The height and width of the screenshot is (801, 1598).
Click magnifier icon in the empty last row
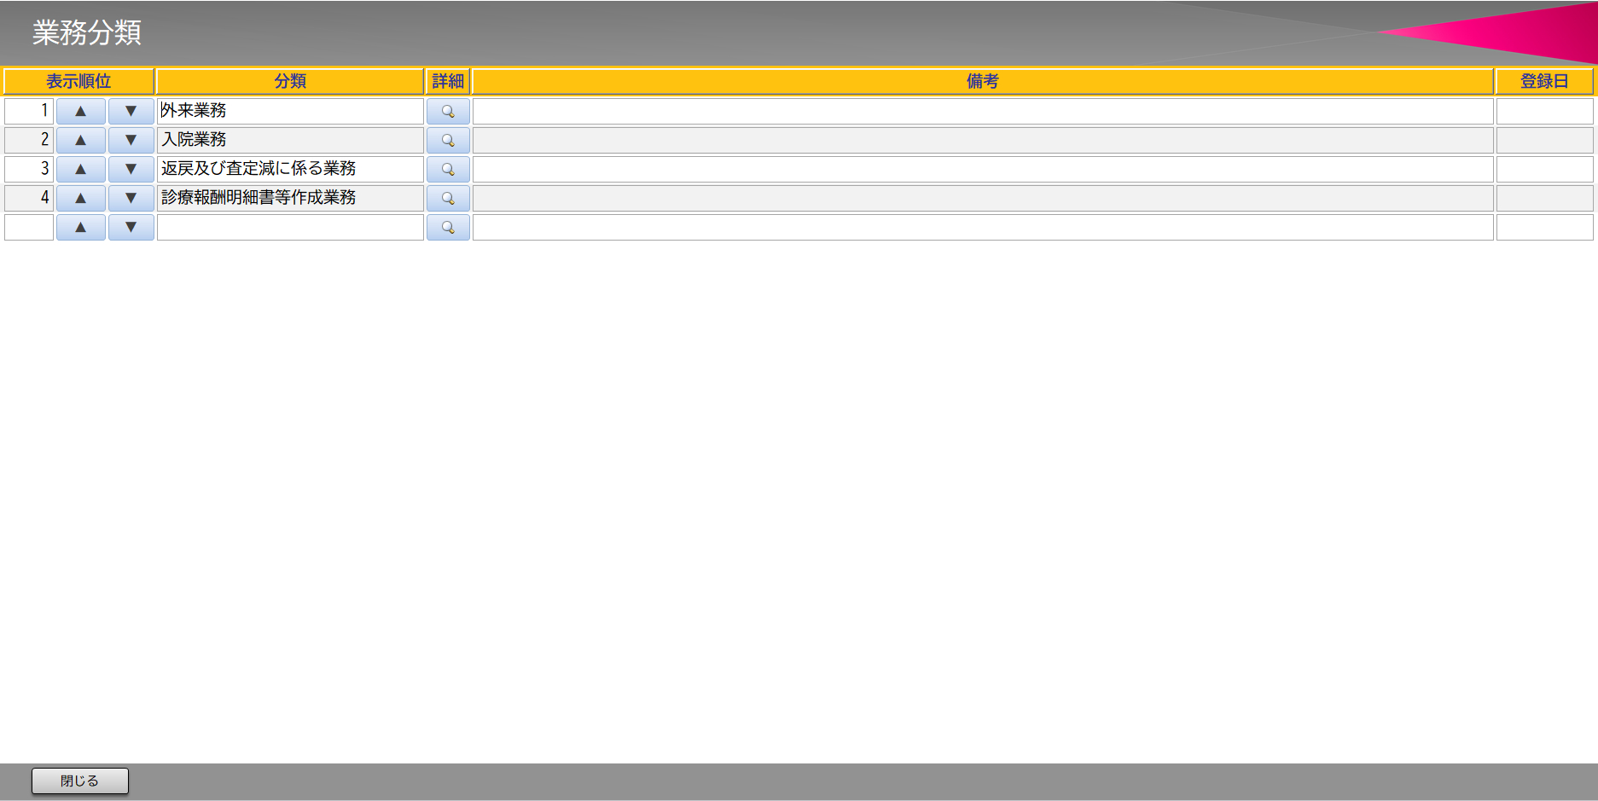point(448,227)
